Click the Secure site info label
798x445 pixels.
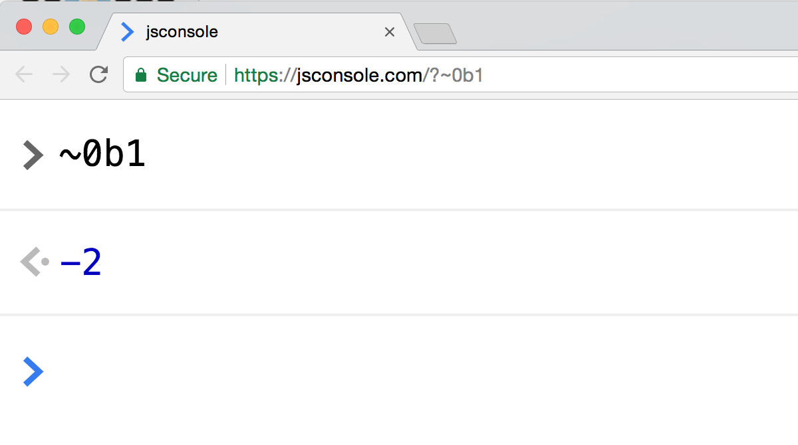coord(187,75)
